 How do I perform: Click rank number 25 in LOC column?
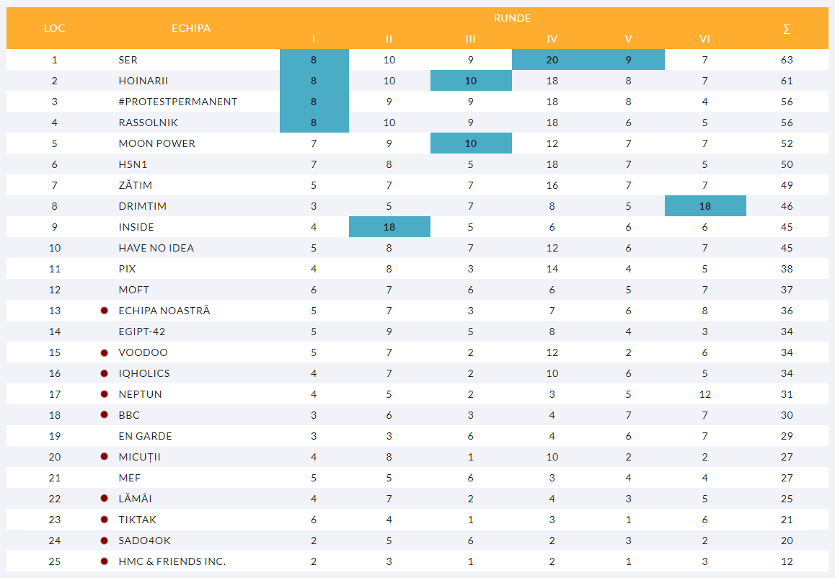tap(54, 561)
